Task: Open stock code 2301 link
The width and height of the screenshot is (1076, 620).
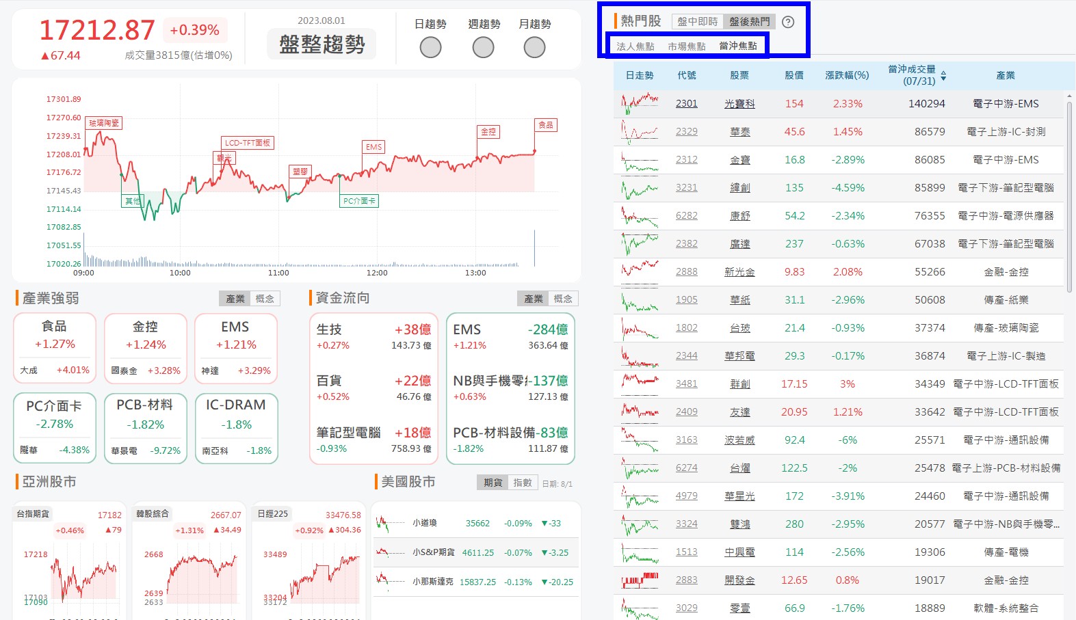Action: (x=687, y=103)
